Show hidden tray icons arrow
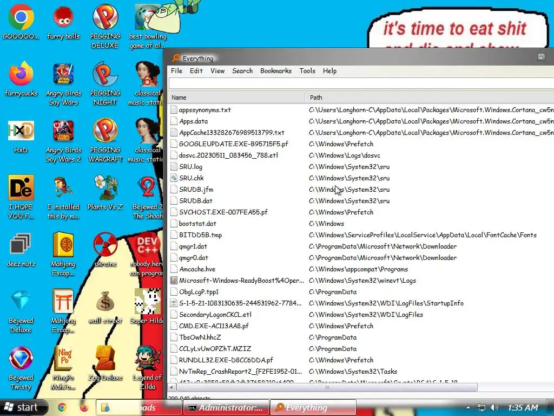The height and width of the screenshot is (416, 554). [468, 407]
